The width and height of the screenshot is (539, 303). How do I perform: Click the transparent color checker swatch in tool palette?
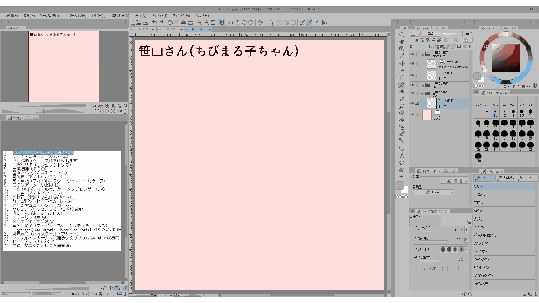tap(402, 197)
